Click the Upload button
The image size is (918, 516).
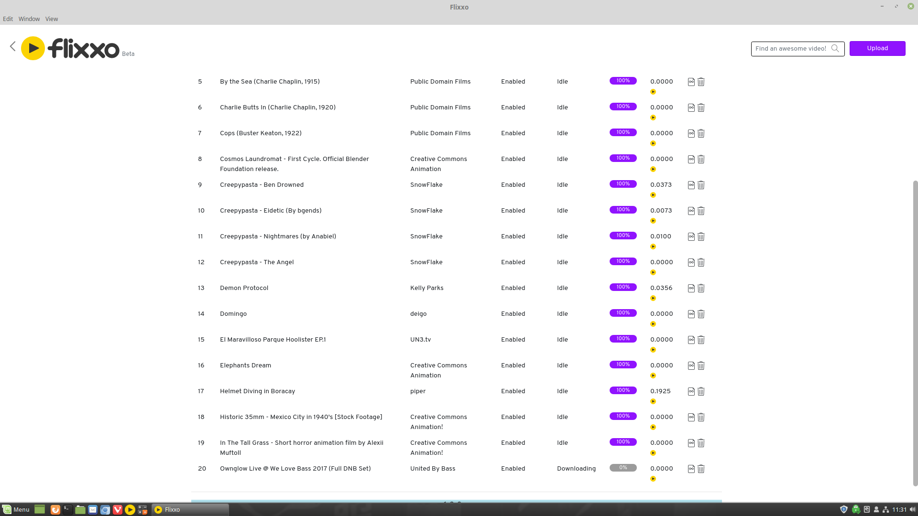tap(877, 48)
